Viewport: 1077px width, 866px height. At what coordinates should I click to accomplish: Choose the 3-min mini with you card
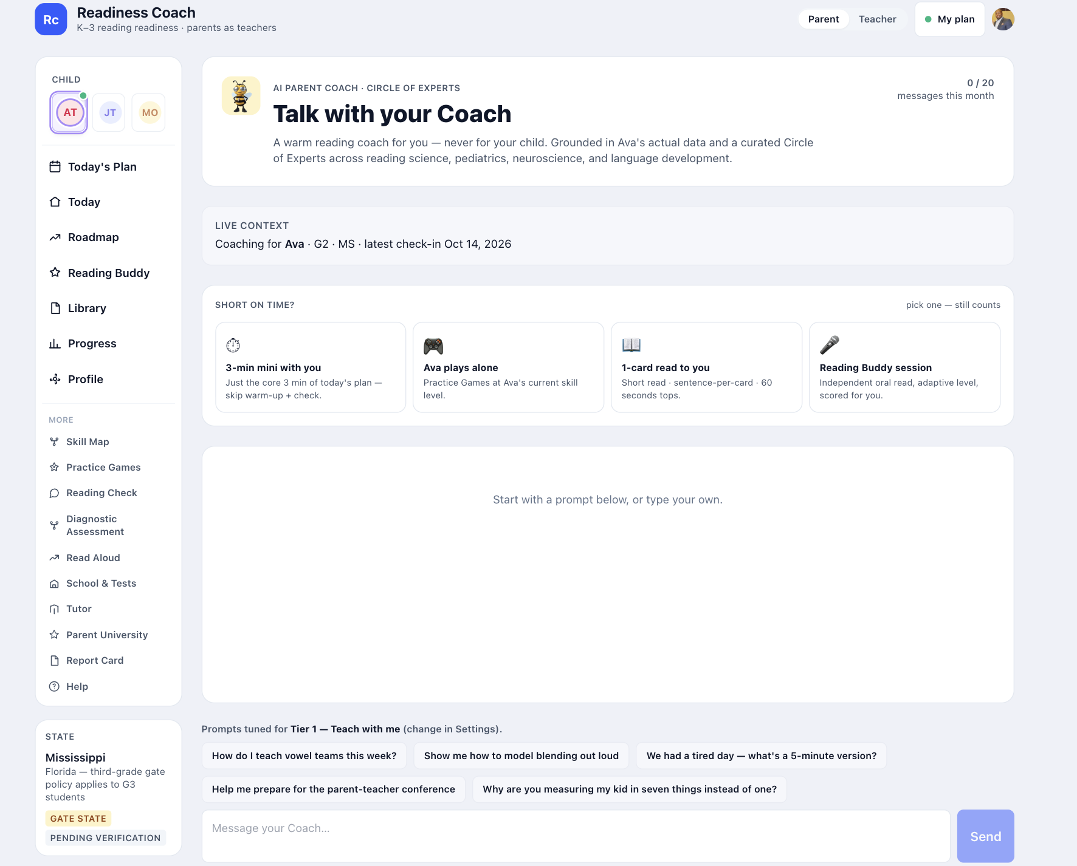click(x=311, y=367)
